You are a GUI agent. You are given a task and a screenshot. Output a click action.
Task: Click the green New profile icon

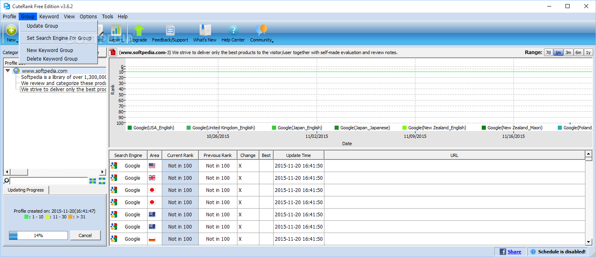(x=11, y=29)
